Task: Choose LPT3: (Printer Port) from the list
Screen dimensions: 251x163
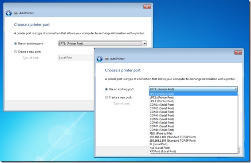Action: pyautogui.click(x=193, y=101)
